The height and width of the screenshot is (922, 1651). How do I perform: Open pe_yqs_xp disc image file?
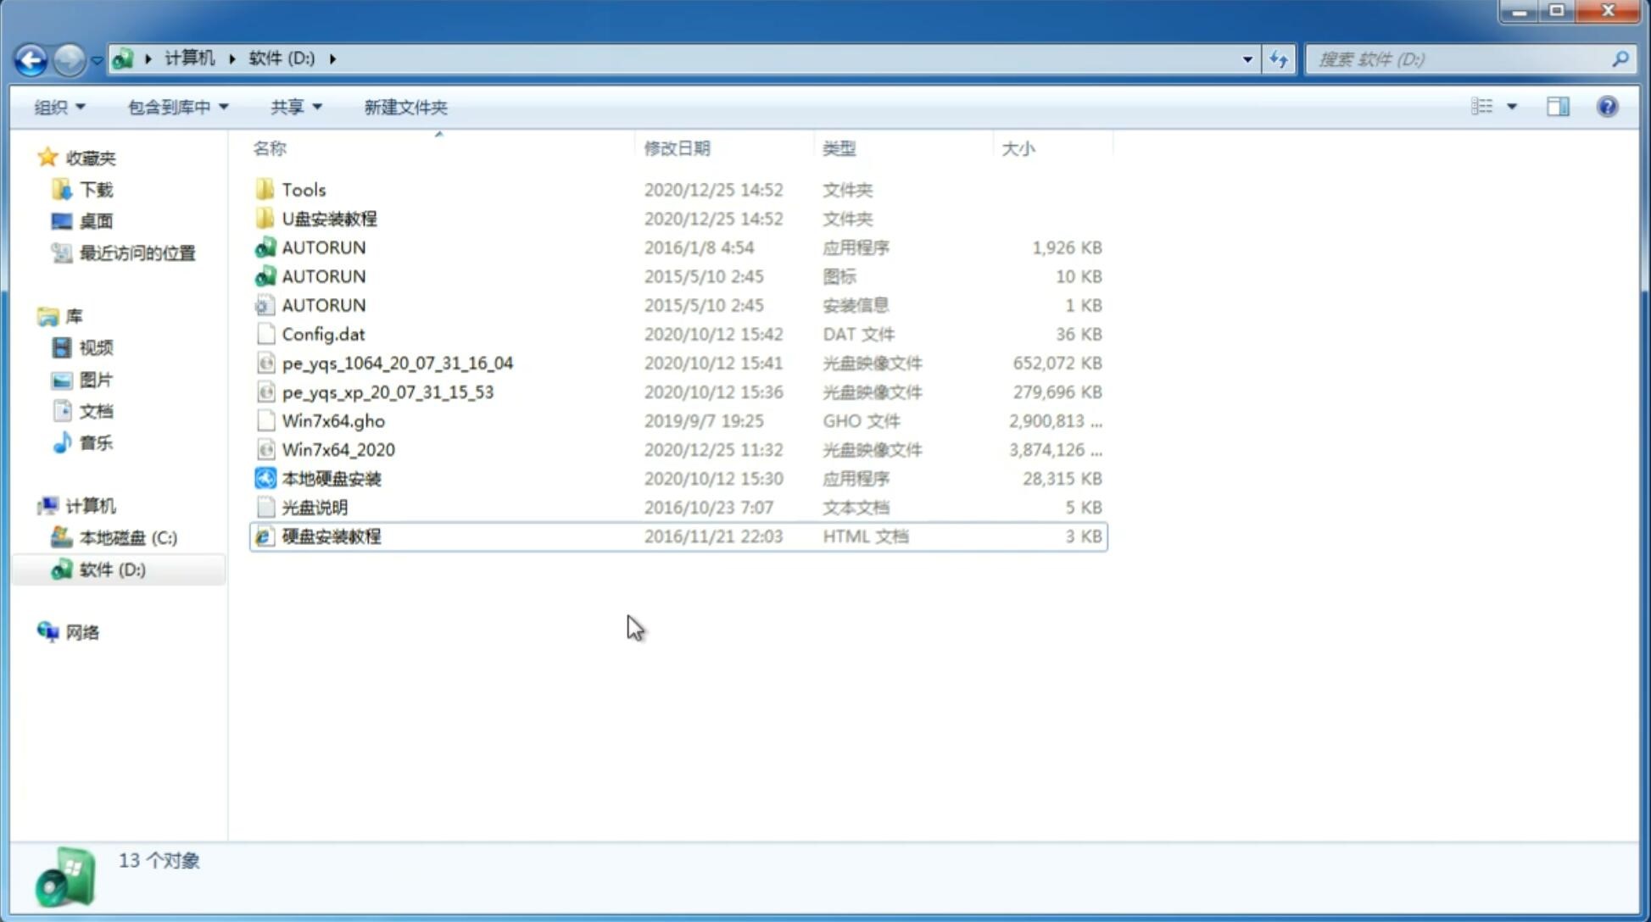click(388, 392)
